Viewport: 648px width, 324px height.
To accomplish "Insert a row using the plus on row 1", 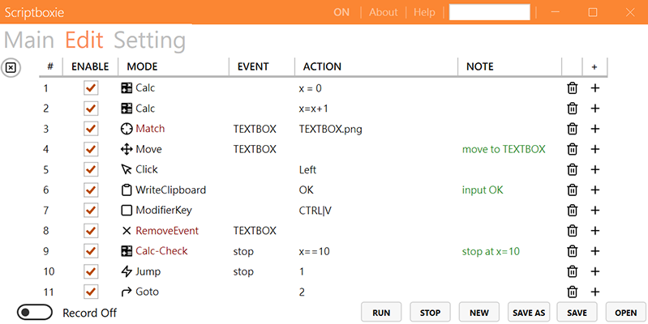I will click(595, 88).
